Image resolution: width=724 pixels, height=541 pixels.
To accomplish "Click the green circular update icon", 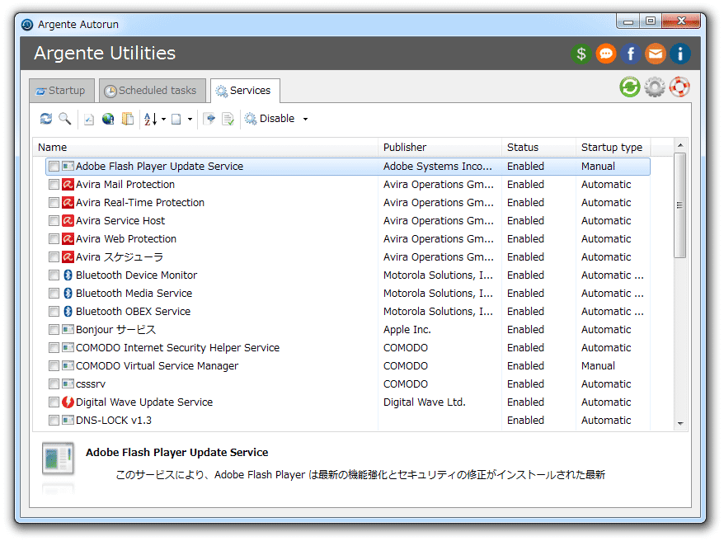I will [x=630, y=87].
